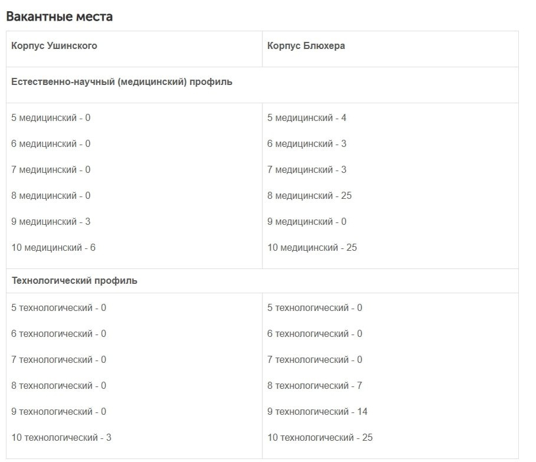The image size is (536, 462).
Task: Click '8 медицинский - 25' entry
Action: tap(309, 196)
